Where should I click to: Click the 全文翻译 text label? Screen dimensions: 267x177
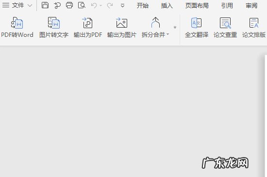click(x=197, y=35)
